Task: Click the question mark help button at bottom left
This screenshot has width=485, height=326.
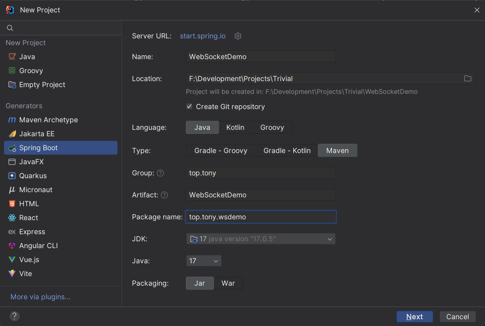Action: pyautogui.click(x=14, y=316)
